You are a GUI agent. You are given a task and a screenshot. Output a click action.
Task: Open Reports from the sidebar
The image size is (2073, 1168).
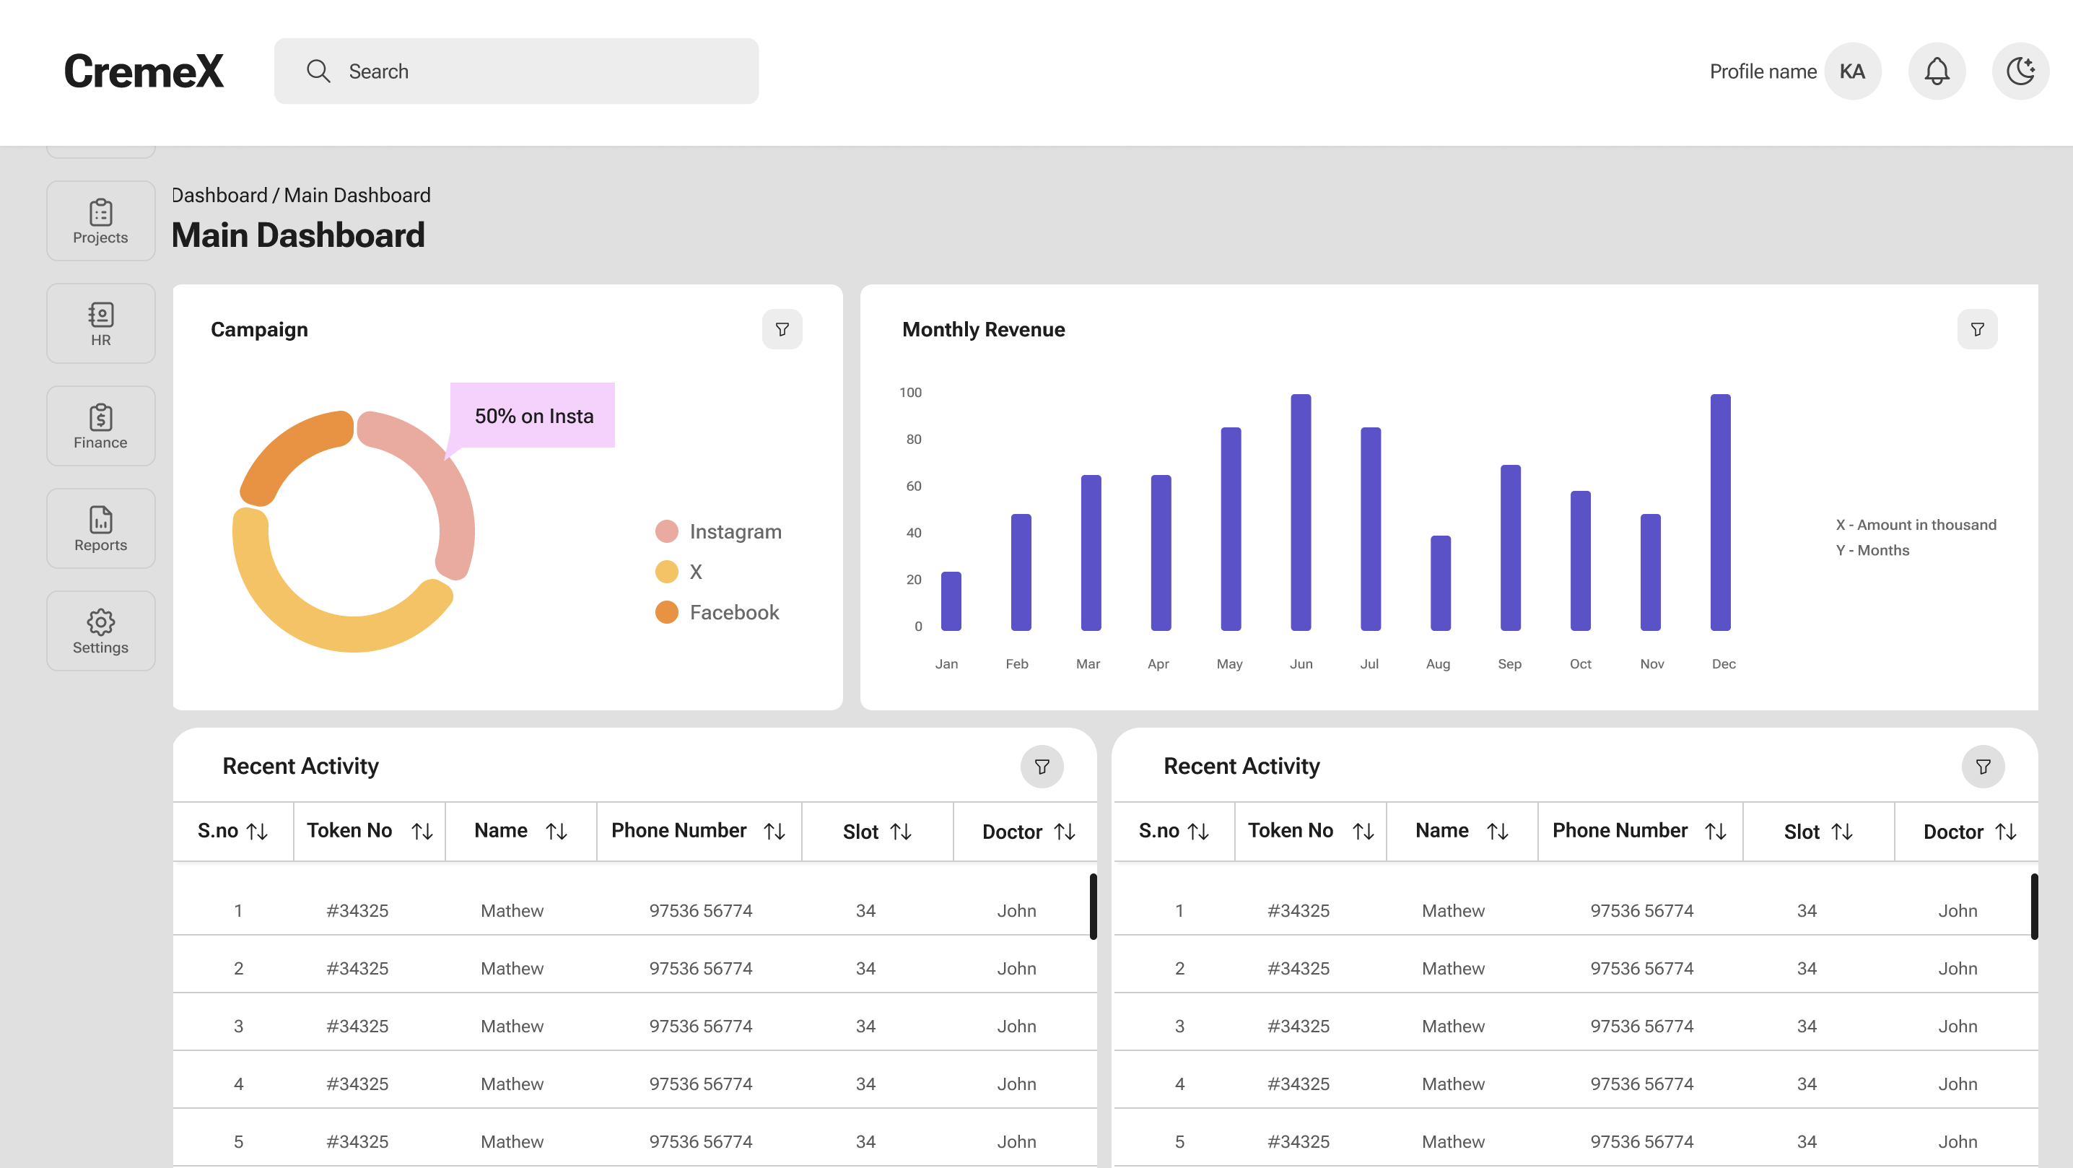[100, 529]
